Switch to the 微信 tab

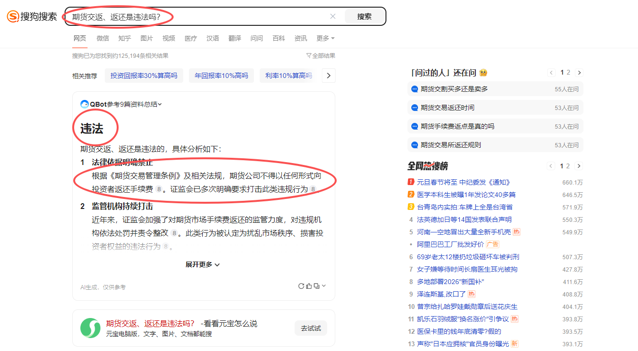click(x=102, y=38)
